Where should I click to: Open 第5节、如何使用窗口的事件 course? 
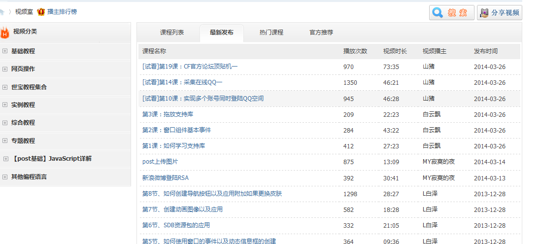pos(209,241)
